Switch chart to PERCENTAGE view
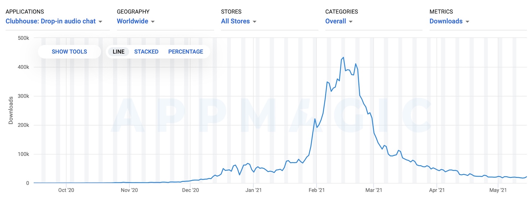The image size is (532, 198). tap(185, 52)
